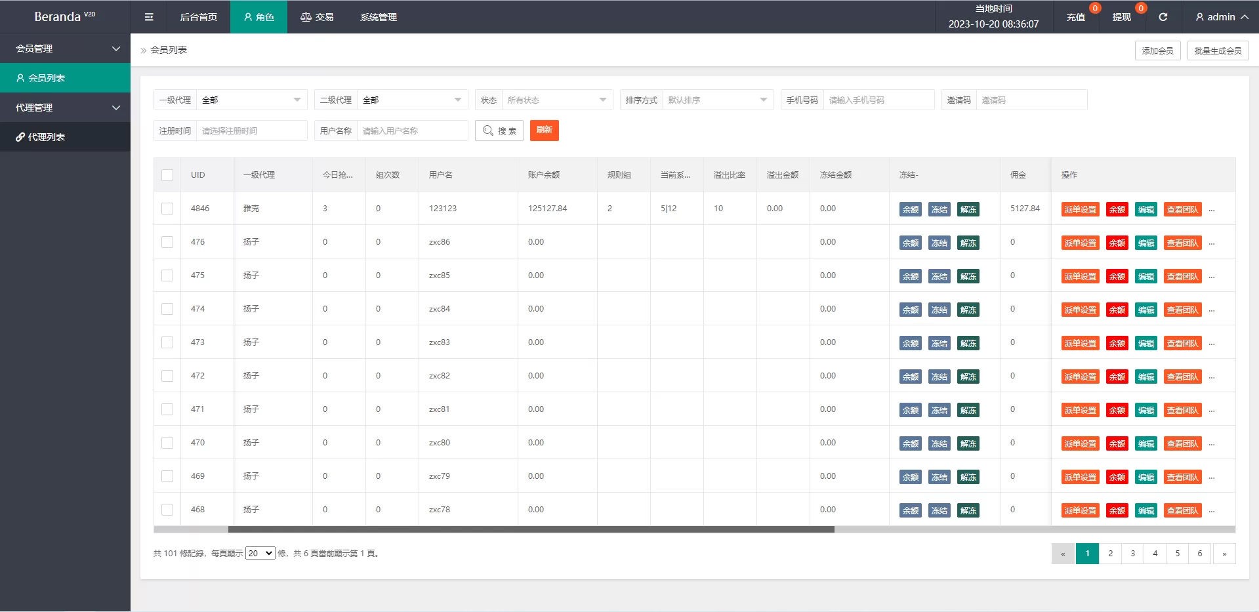Open the 系统管理 top menu
Screen dimensions: 1259x612
(x=378, y=17)
